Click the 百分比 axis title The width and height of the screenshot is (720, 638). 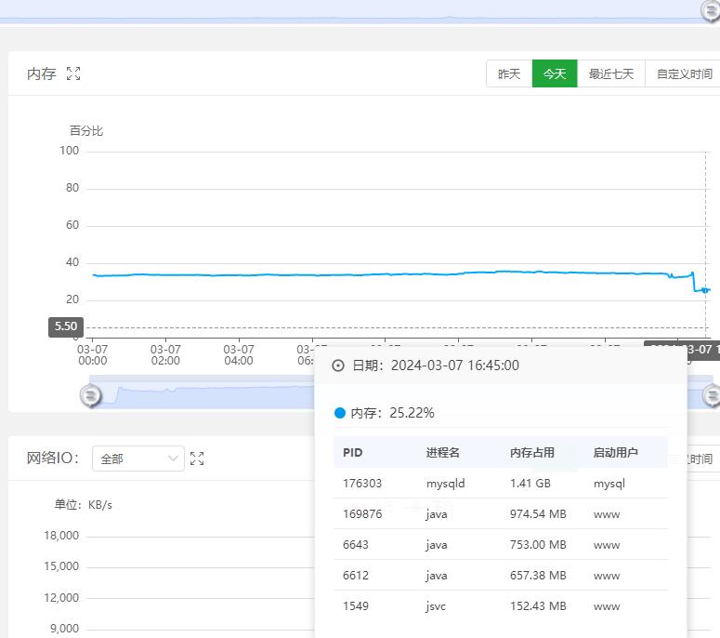tap(86, 131)
